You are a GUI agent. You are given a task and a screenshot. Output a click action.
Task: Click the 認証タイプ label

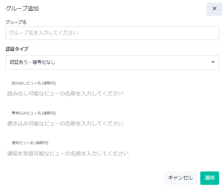click(17, 49)
